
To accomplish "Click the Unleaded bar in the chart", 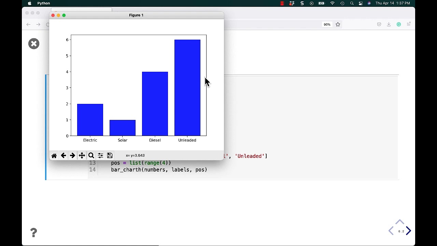I will coord(187,88).
